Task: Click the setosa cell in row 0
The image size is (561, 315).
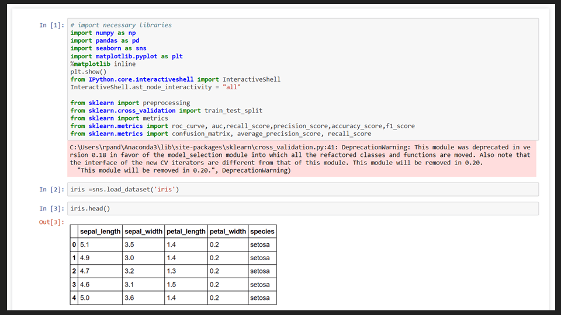Action: [262, 244]
